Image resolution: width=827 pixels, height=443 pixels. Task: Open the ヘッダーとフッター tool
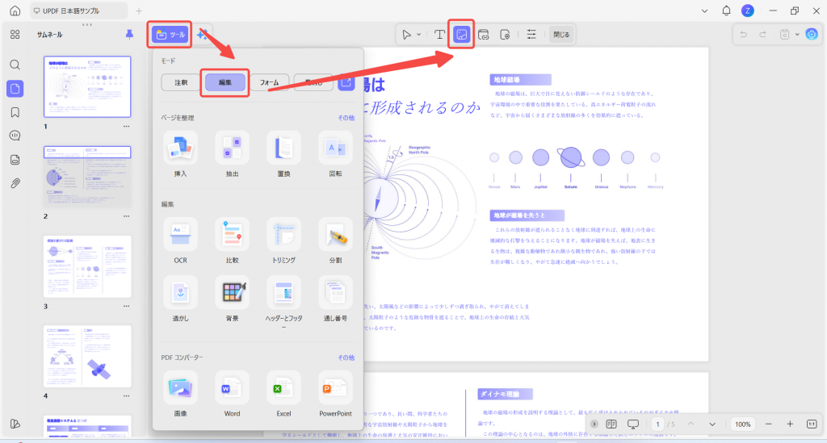(x=283, y=292)
